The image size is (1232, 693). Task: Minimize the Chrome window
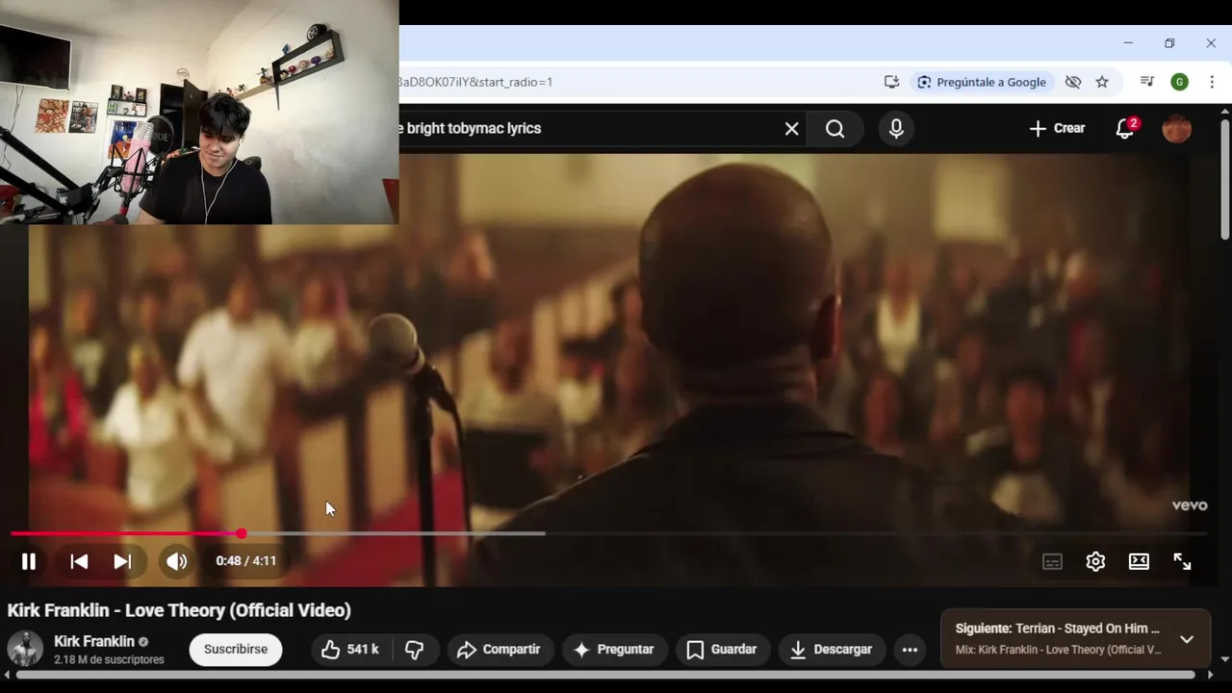(x=1128, y=43)
